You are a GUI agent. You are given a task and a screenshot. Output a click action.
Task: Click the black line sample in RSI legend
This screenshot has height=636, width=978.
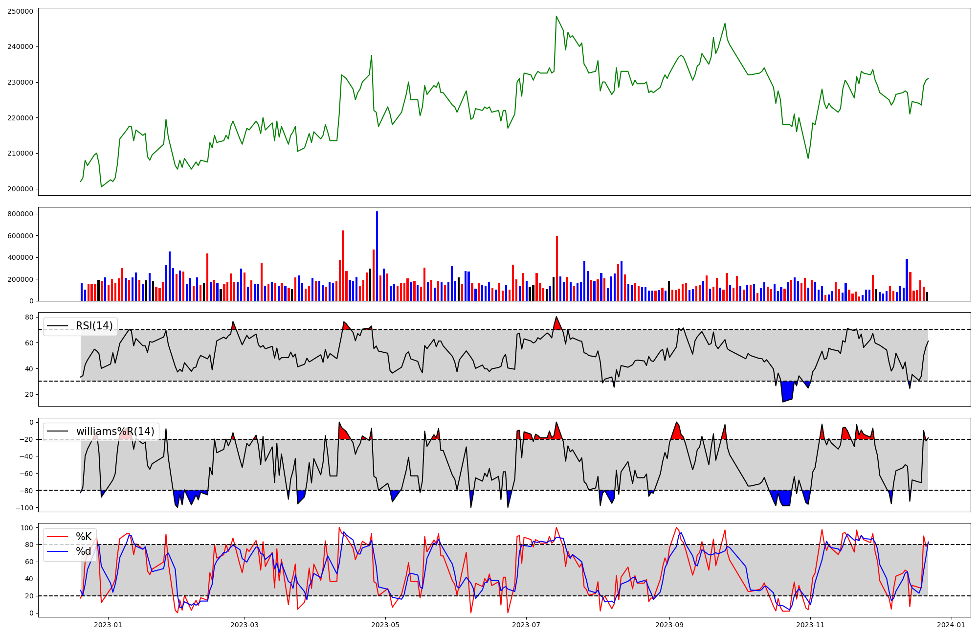pos(57,326)
